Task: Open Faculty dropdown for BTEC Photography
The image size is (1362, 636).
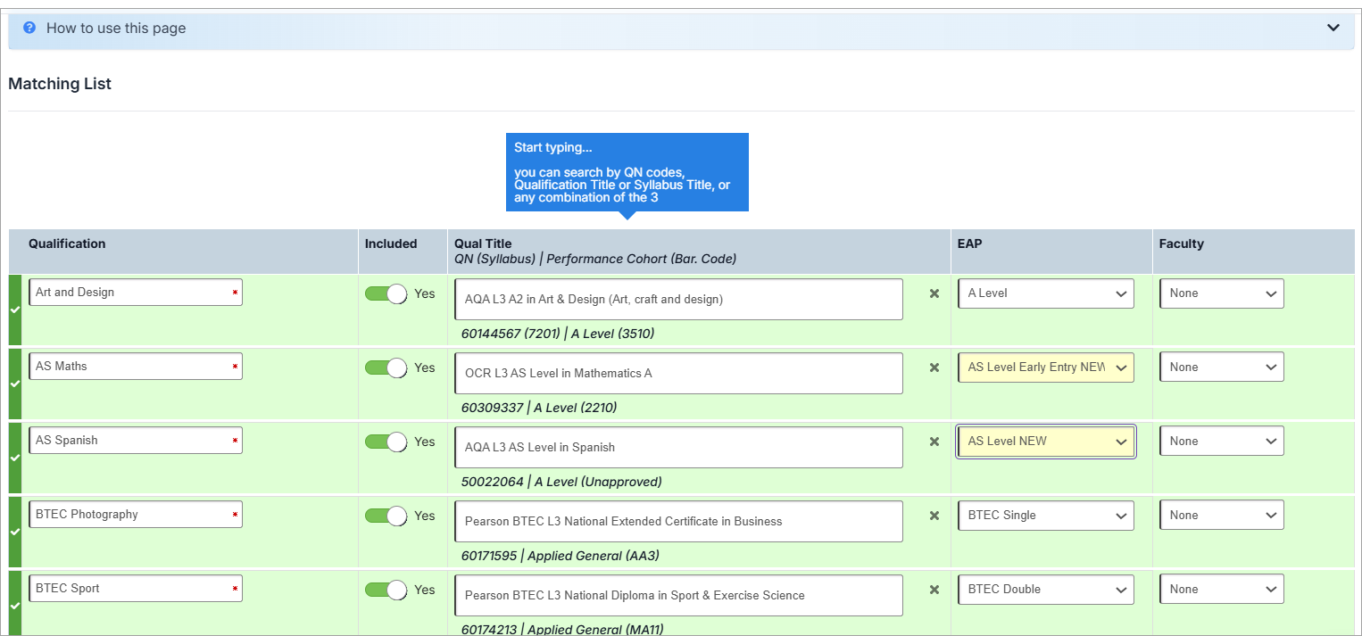Action: tap(1221, 516)
